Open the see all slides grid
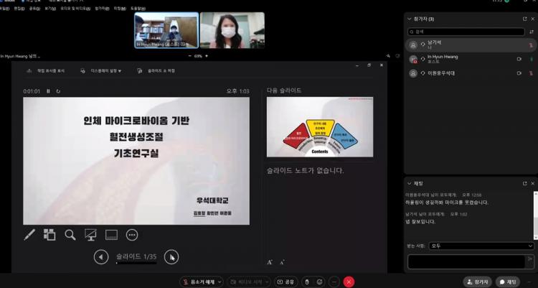 pyautogui.click(x=49, y=234)
